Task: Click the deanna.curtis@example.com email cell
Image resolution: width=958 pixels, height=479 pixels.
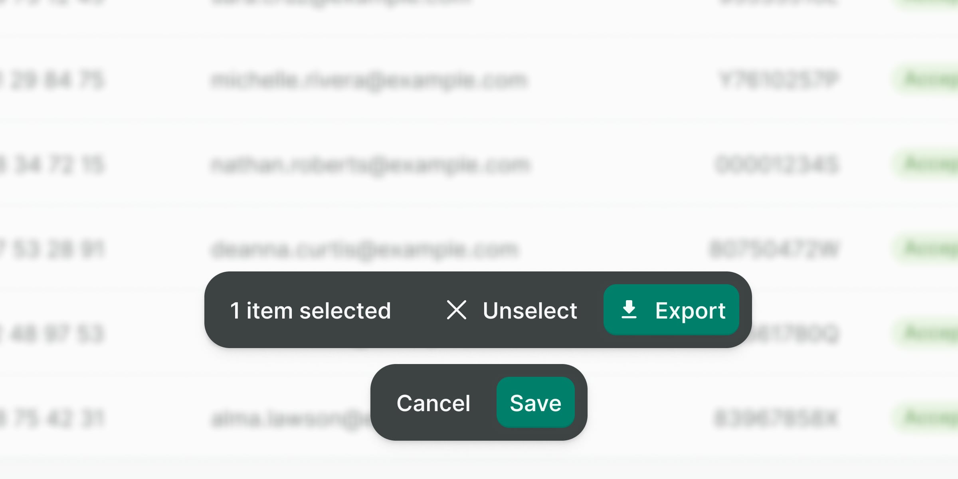Action: click(x=364, y=249)
